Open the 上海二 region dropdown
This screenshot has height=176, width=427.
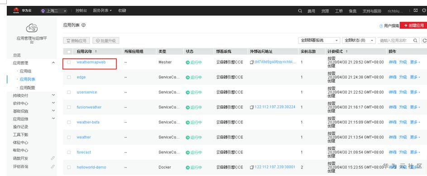pyautogui.click(x=54, y=11)
